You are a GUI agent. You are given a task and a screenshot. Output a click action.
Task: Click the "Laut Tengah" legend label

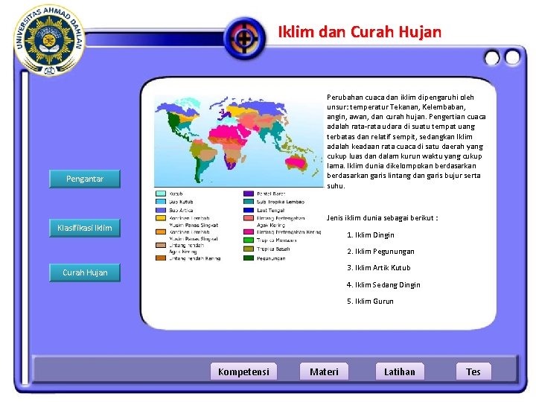(x=270, y=210)
